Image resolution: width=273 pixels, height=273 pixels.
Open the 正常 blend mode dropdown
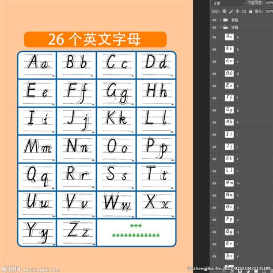228,3
